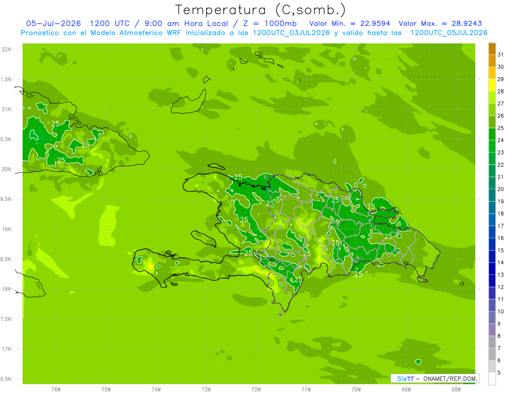512x395 pixels.
Task: Click the '69W' longitude label
Action: (406, 389)
